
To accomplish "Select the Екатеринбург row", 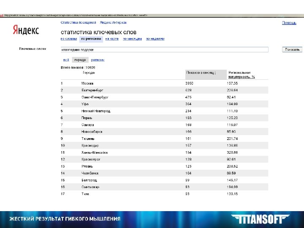I will (164, 90).
